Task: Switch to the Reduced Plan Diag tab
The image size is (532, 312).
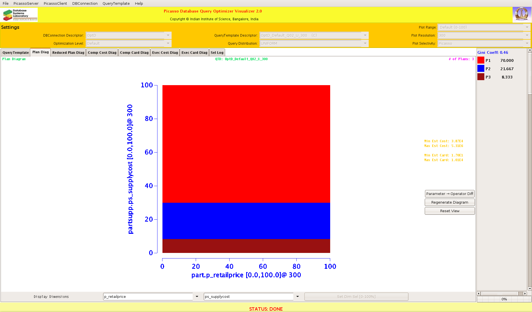Action: (x=68, y=53)
